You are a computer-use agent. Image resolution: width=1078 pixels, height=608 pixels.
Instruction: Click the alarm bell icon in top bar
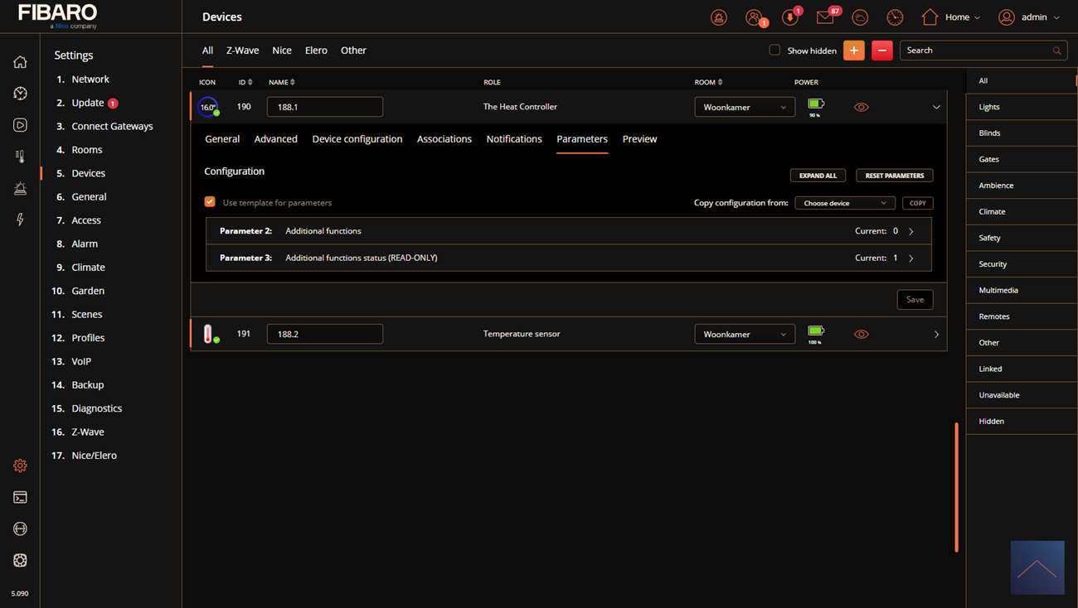click(x=719, y=17)
